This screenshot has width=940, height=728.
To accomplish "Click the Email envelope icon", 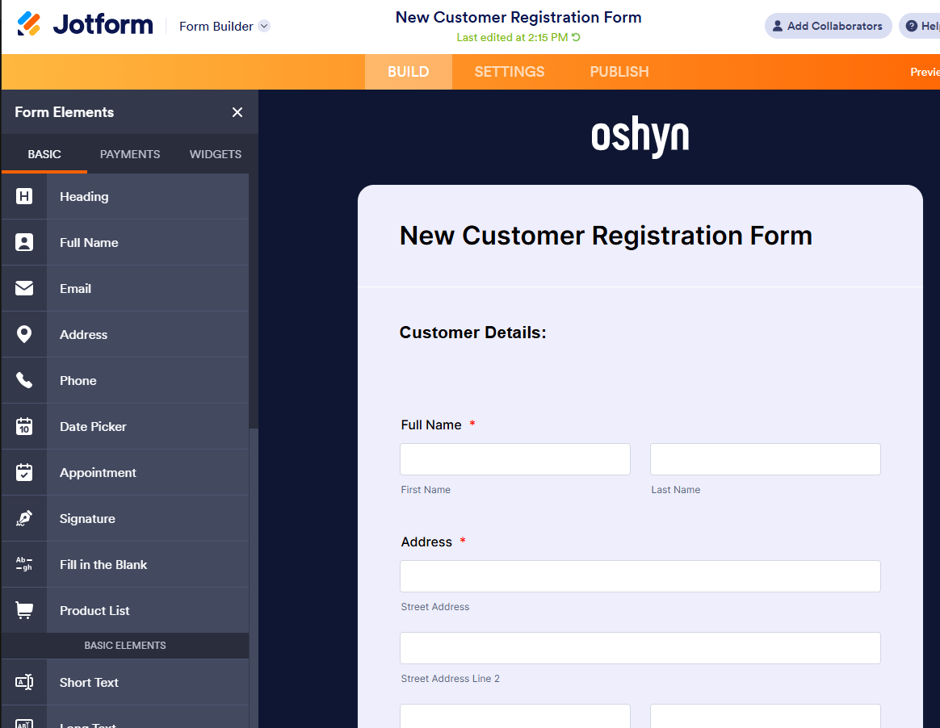I will coord(24,288).
